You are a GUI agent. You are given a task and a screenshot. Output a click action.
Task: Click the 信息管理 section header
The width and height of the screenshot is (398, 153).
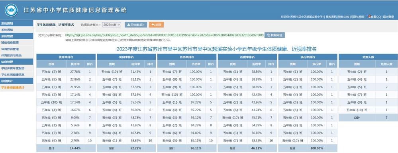point(16,62)
